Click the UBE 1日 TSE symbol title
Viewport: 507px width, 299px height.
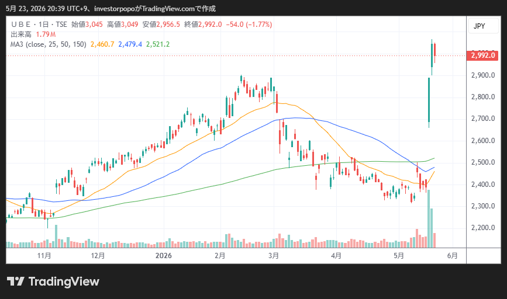point(39,25)
